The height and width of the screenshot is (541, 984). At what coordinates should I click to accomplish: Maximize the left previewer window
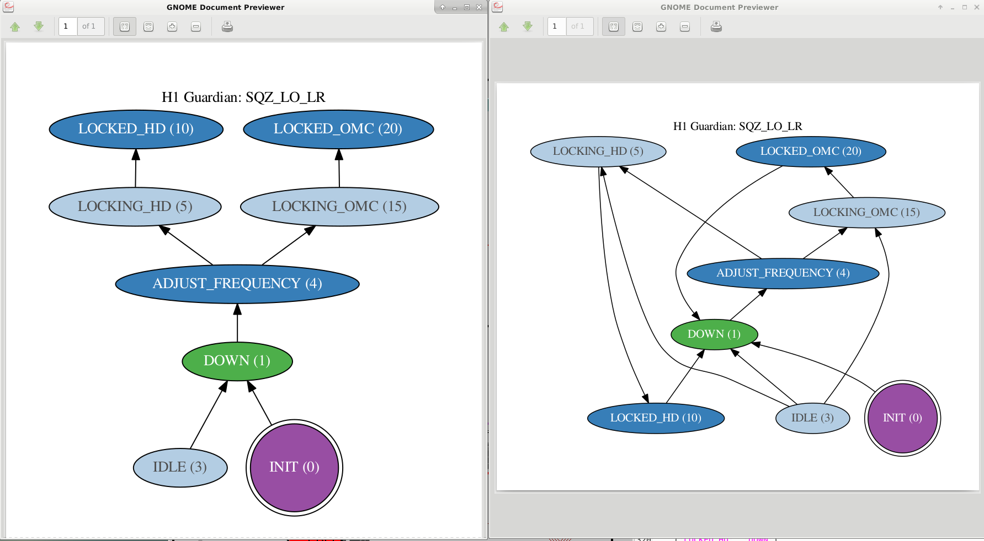(467, 7)
